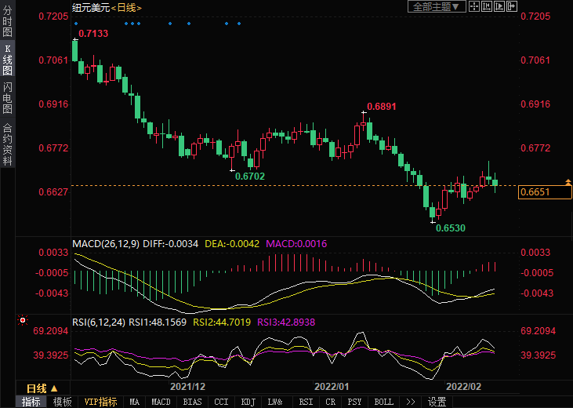Select the KDJ indicator button
Screen dimensions: 573x408
(x=248, y=402)
